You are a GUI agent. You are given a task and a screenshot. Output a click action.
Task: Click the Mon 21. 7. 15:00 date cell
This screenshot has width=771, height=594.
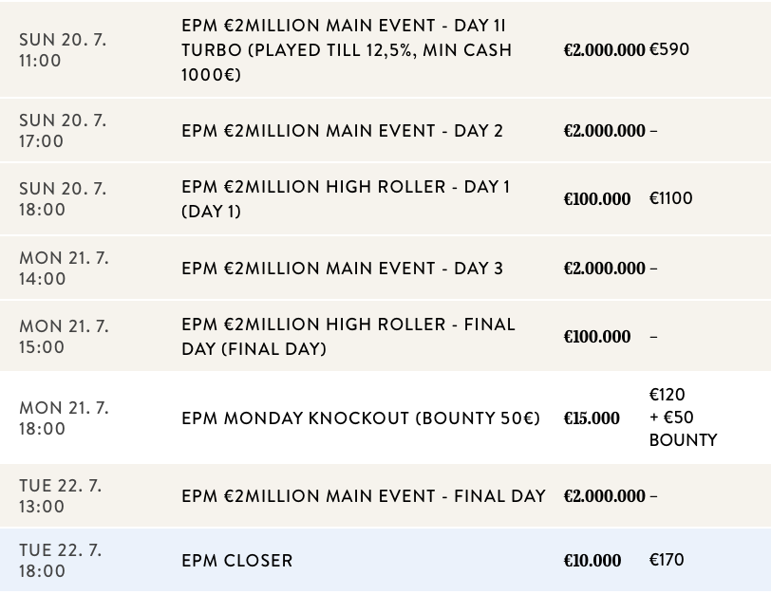tap(64, 336)
